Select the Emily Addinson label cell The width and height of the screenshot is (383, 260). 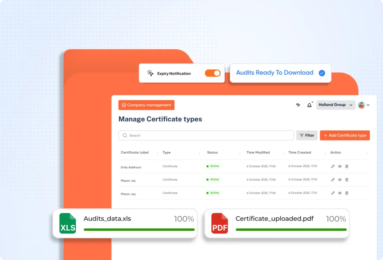pos(131,167)
